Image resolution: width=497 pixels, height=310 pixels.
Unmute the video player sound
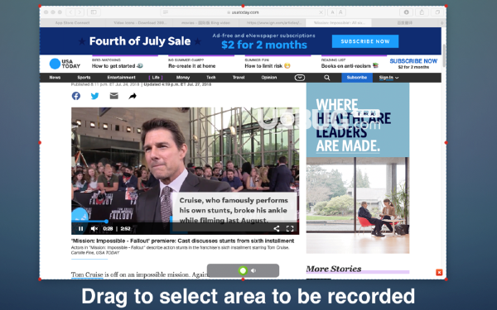tap(94, 228)
